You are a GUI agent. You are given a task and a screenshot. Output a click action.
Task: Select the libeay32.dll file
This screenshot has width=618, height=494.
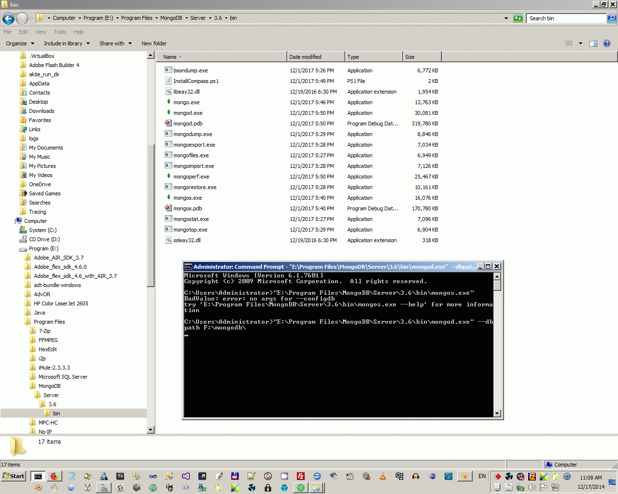click(186, 92)
